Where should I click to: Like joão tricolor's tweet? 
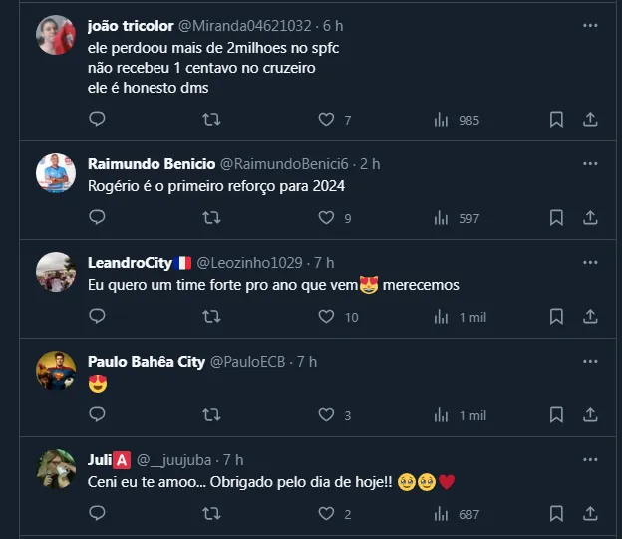326,120
